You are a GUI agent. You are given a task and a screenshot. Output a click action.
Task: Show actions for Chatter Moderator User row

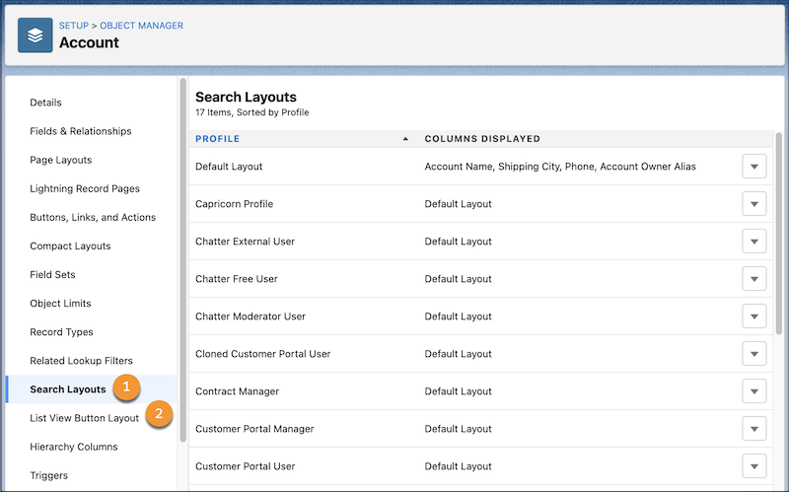[753, 316]
